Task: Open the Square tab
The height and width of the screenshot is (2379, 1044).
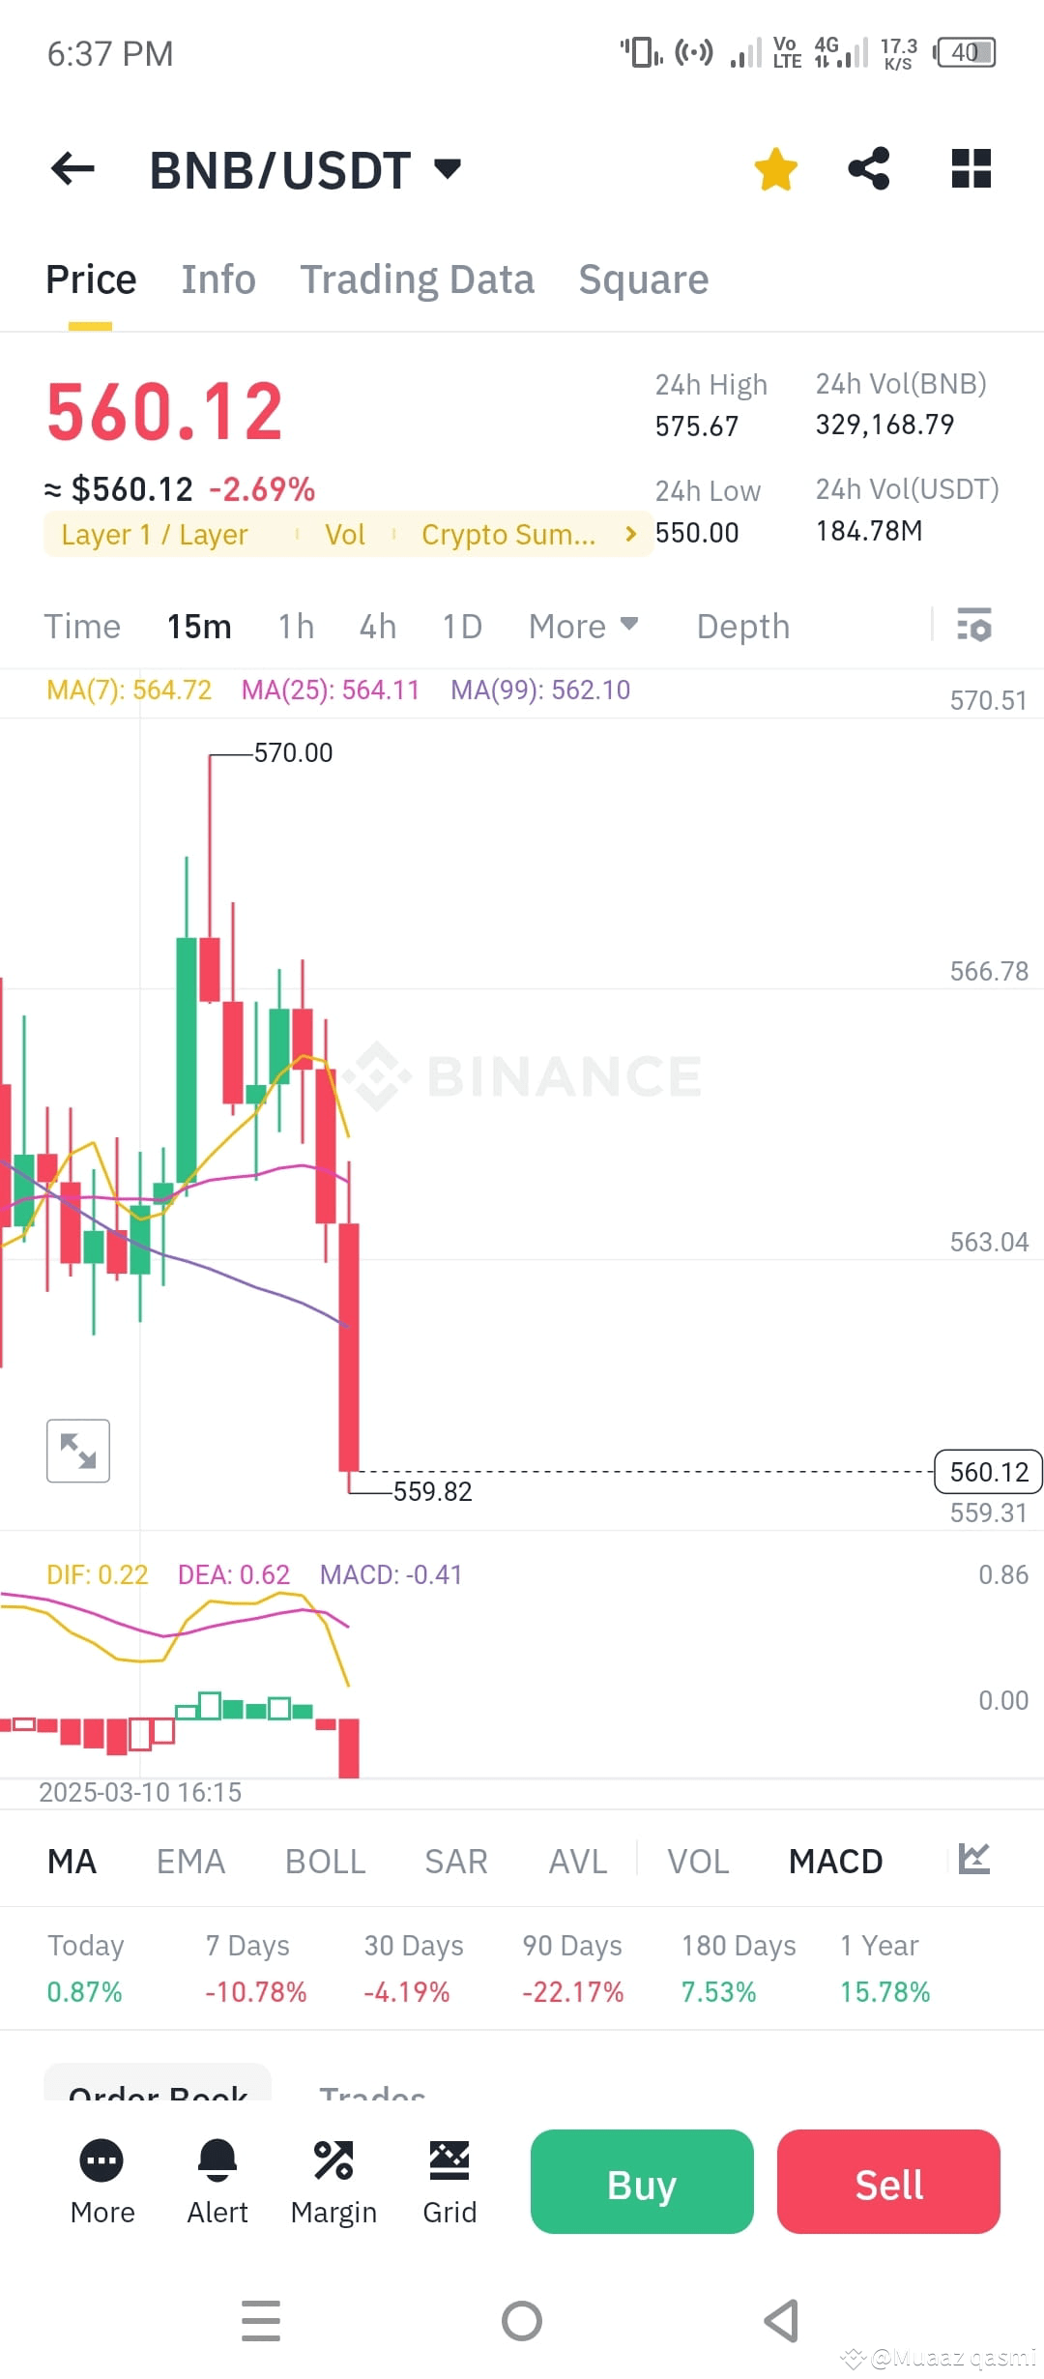Action: (x=644, y=279)
